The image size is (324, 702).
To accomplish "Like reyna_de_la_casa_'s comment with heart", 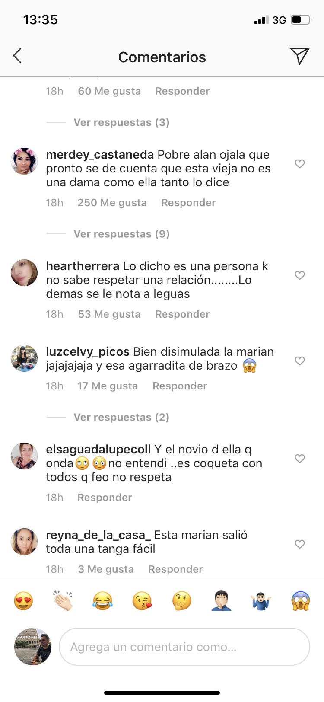I will pos(300,544).
